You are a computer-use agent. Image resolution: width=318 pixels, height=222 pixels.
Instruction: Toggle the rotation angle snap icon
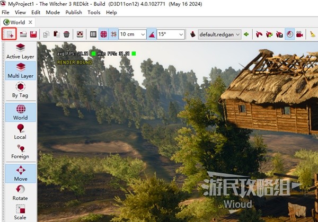point(151,34)
